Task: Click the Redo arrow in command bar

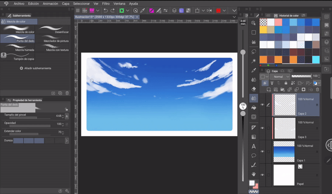Action: coord(112,10)
